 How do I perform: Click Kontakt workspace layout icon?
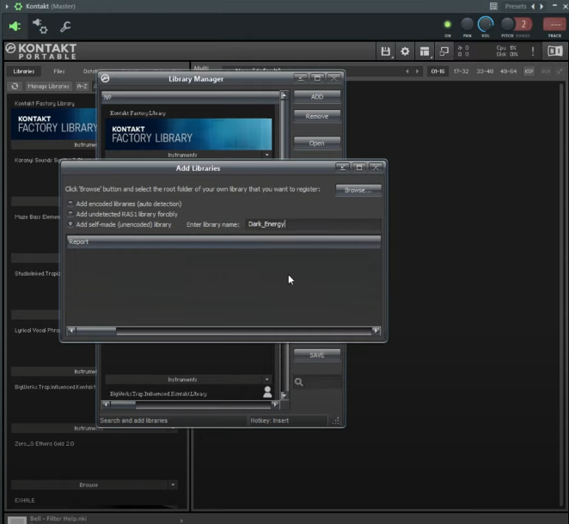pos(425,52)
